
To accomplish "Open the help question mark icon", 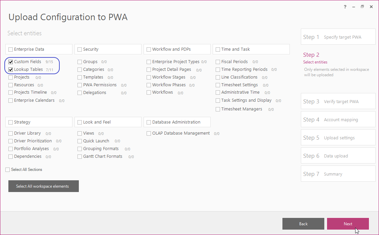I will (x=345, y=7).
